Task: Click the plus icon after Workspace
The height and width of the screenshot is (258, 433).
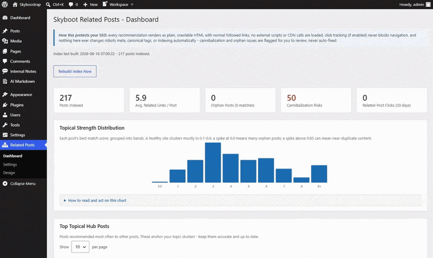Action: pyautogui.click(x=132, y=4)
